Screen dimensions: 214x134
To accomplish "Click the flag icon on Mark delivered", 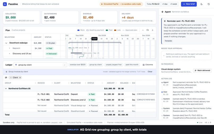I will tap(195, 70).
